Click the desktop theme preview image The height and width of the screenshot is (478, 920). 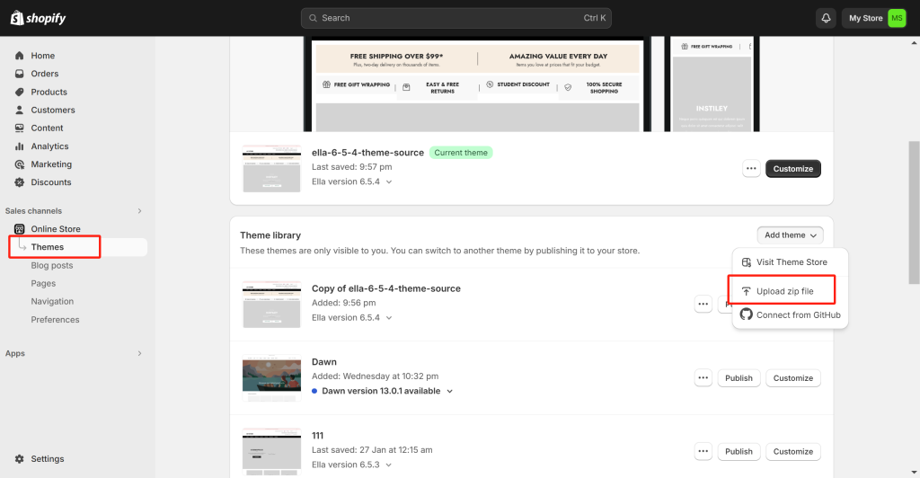[478, 84]
